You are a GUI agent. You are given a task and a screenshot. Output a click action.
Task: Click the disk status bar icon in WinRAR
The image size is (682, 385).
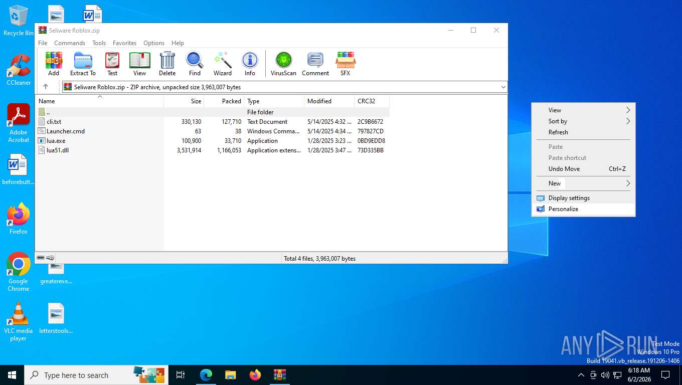click(x=41, y=258)
